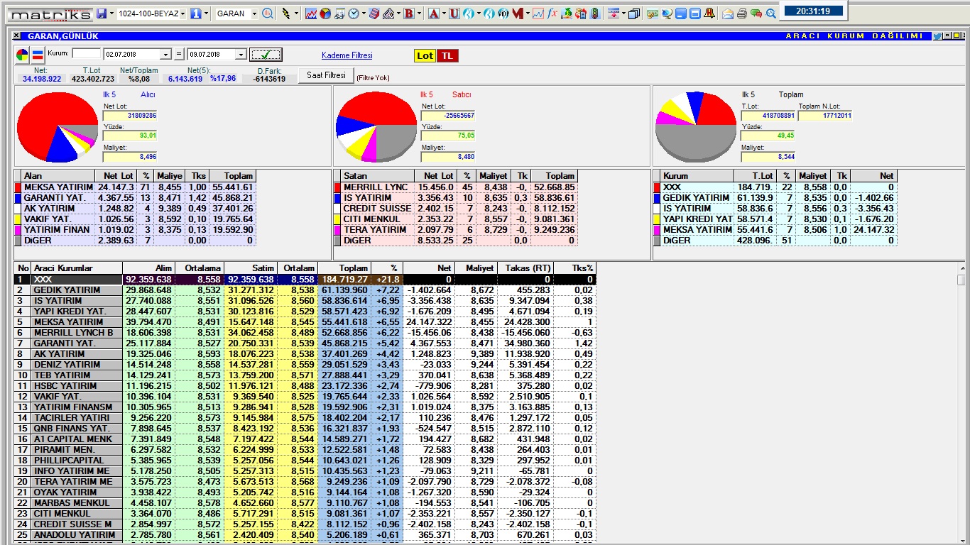Open the fx formula icon
The image size is (970, 545).
552,13
